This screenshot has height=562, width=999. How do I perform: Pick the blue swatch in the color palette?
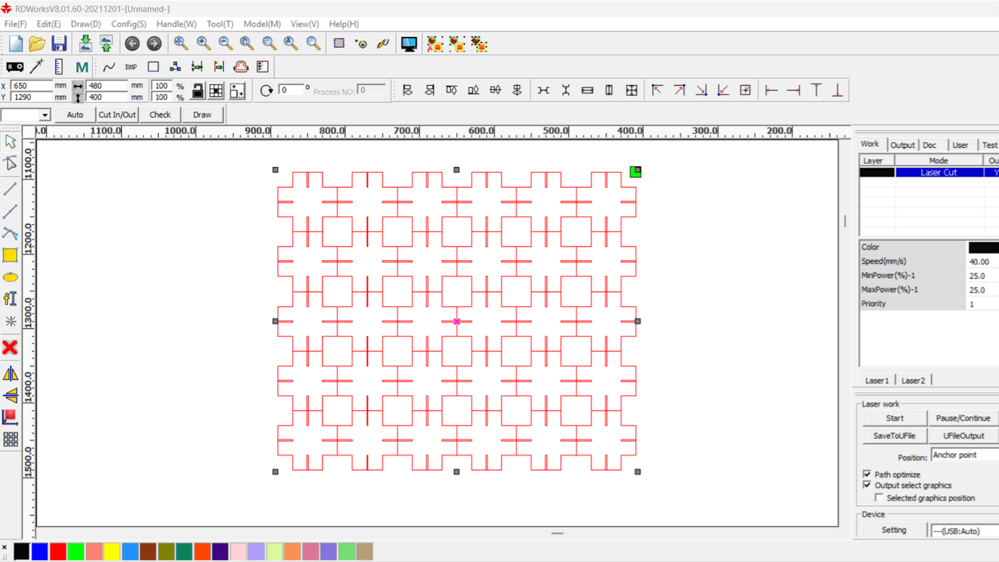tap(40, 551)
